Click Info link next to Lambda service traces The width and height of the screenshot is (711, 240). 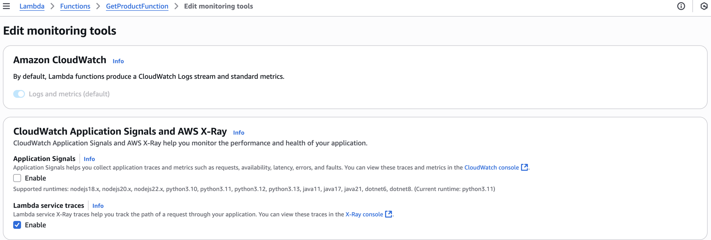click(98, 206)
